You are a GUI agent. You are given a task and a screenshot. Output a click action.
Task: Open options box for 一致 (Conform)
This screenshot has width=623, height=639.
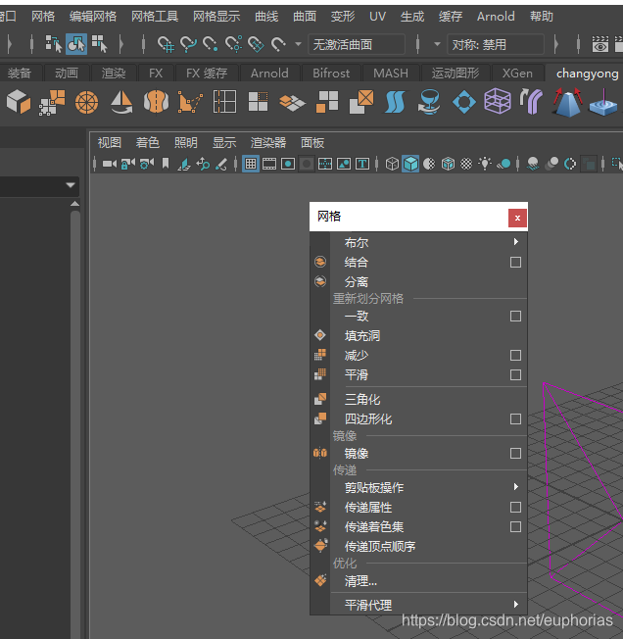coord(515,316)
